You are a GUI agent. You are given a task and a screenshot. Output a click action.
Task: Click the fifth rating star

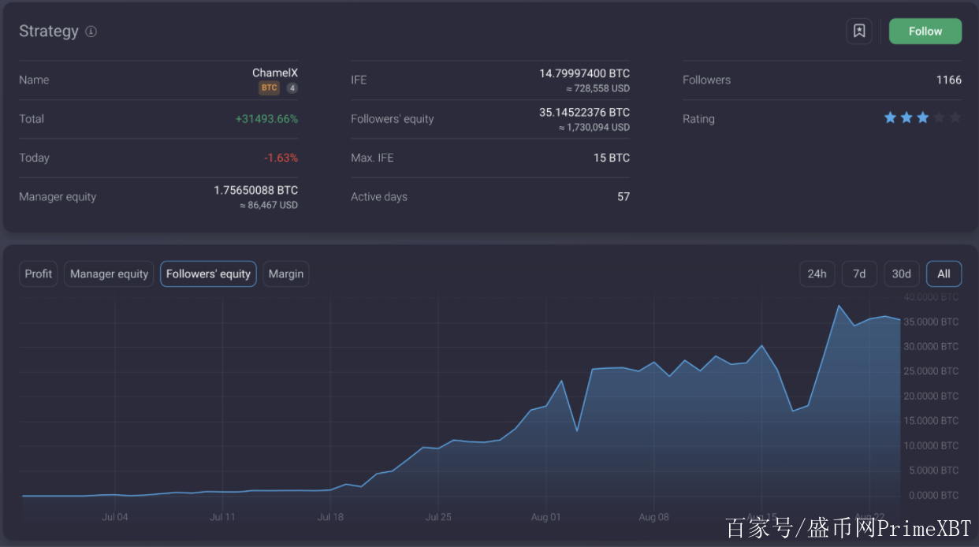[x=955, y=117]
